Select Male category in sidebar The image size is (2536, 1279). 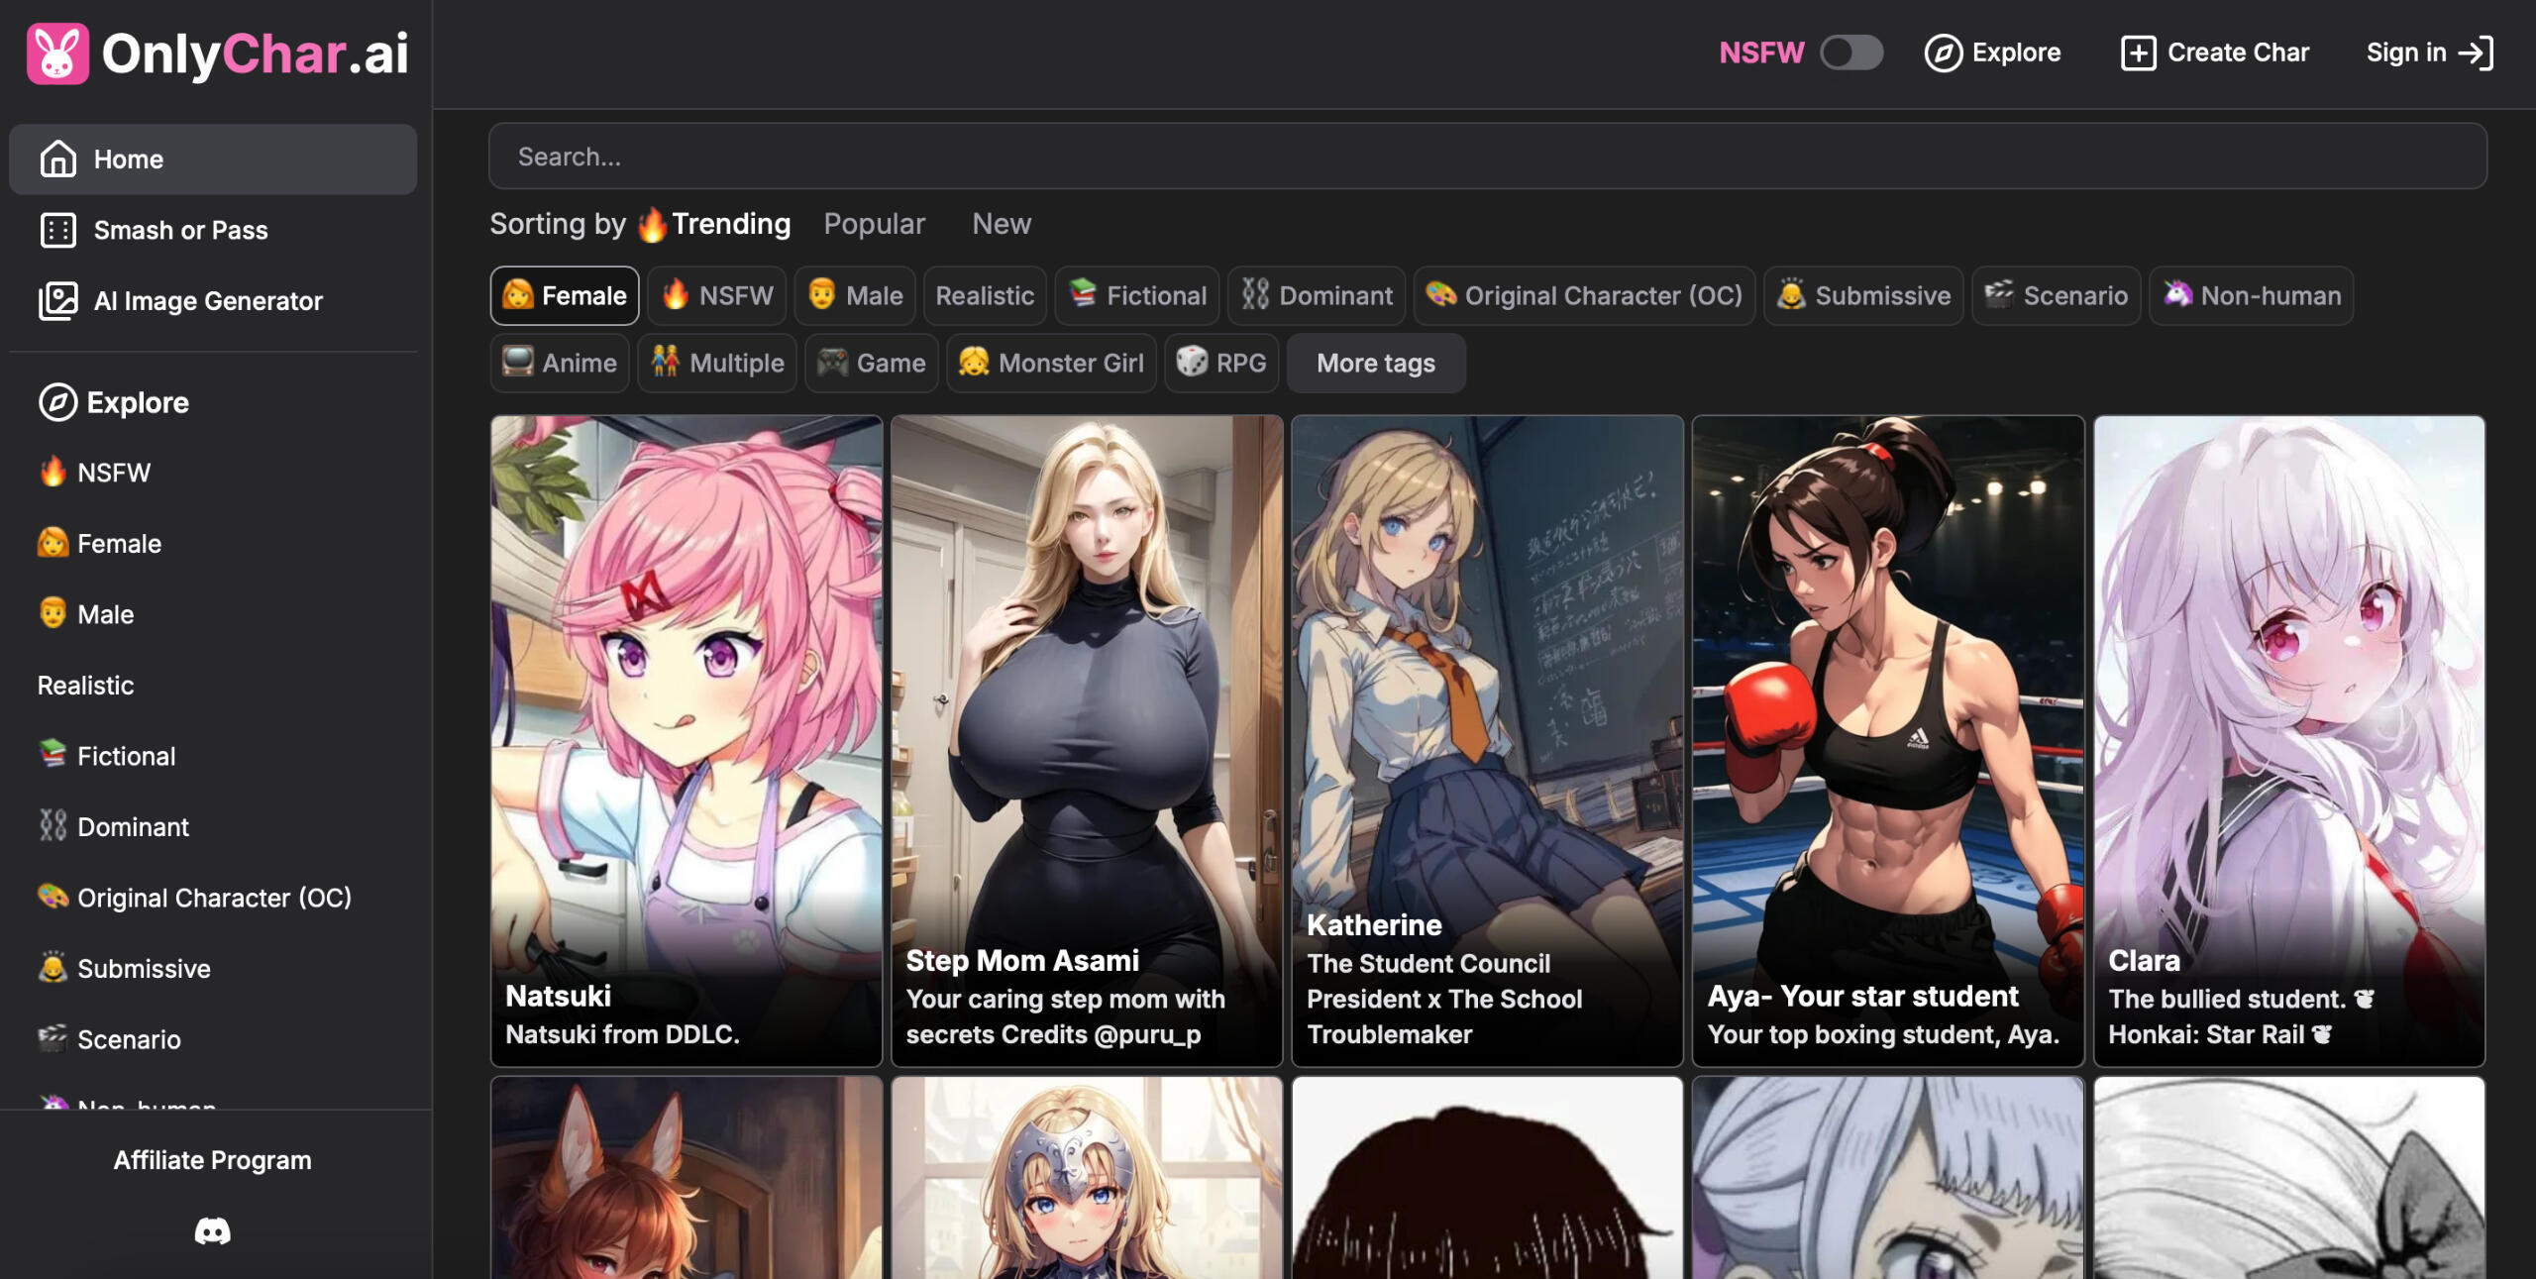(86, 614)
